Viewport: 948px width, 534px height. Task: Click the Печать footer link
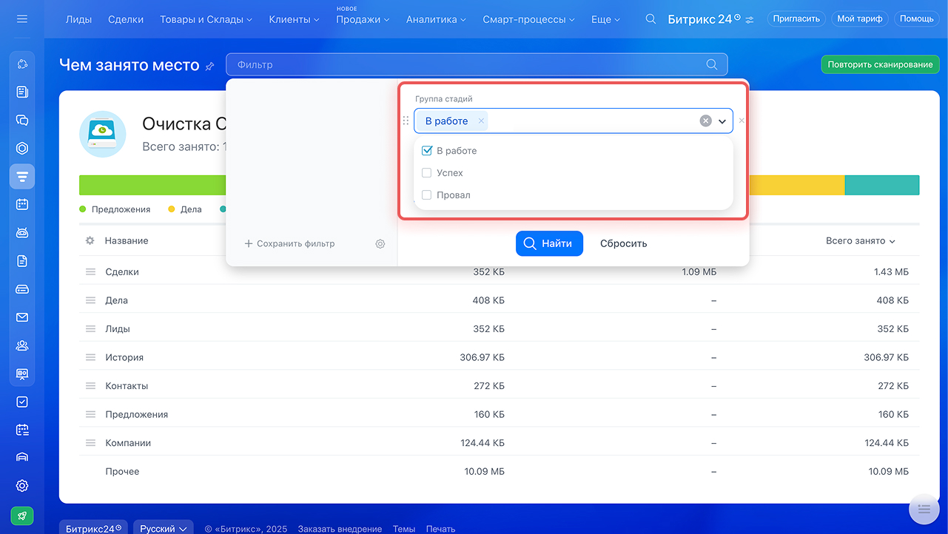tap(440, 529)
